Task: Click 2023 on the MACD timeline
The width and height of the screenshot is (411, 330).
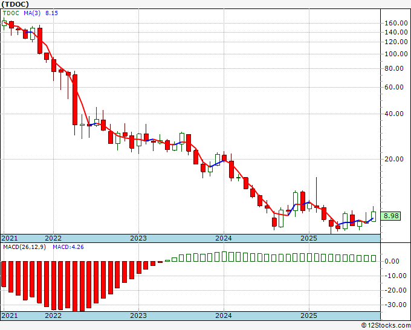Action: click(x=138, y=315)
